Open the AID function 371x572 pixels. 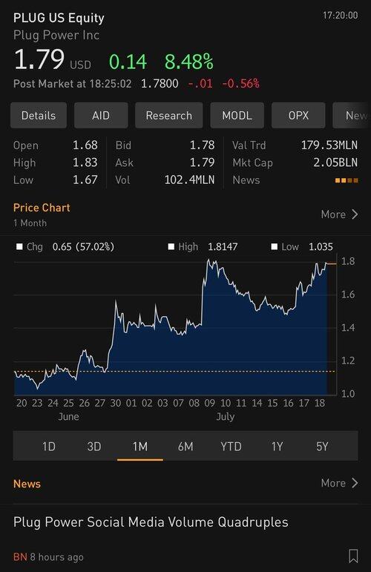click(x=101, y=115)
